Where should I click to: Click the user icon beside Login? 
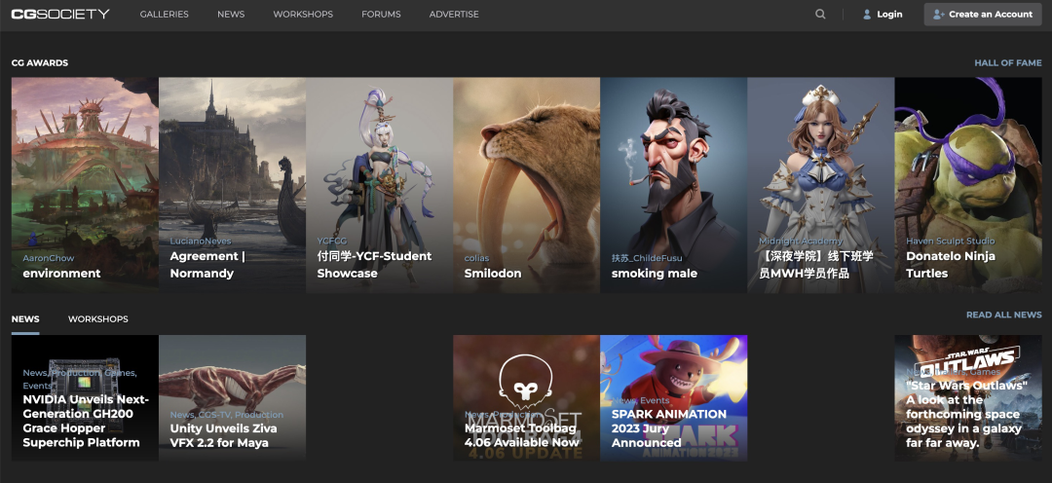point(867,14)
